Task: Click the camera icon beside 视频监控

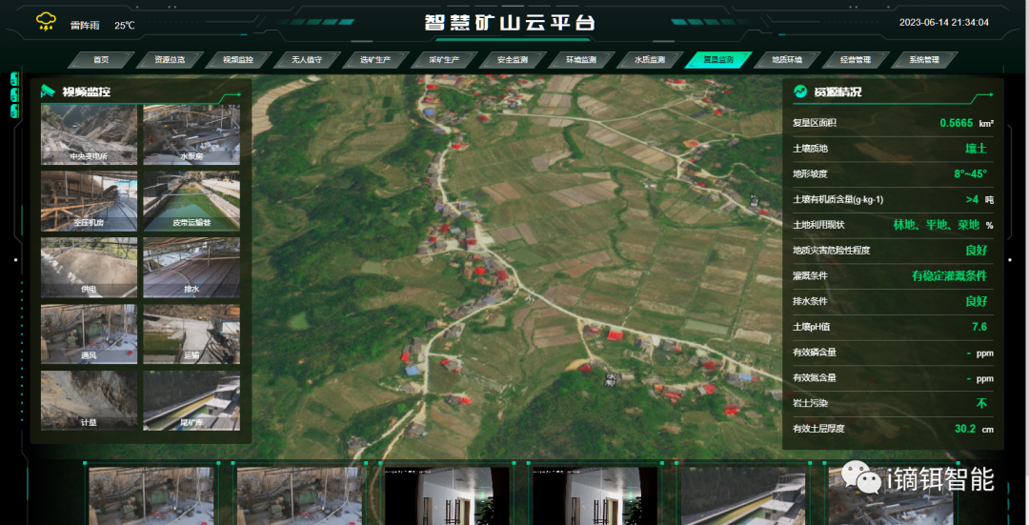Action: pyautogui.click(x=48, y=91)
